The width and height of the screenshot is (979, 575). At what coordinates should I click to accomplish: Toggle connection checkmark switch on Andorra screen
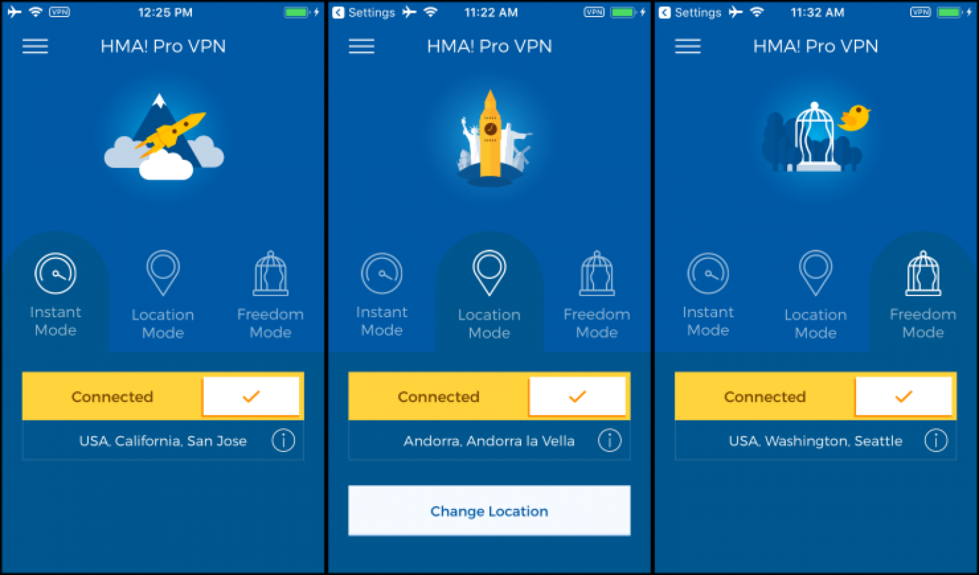[577, 397]
